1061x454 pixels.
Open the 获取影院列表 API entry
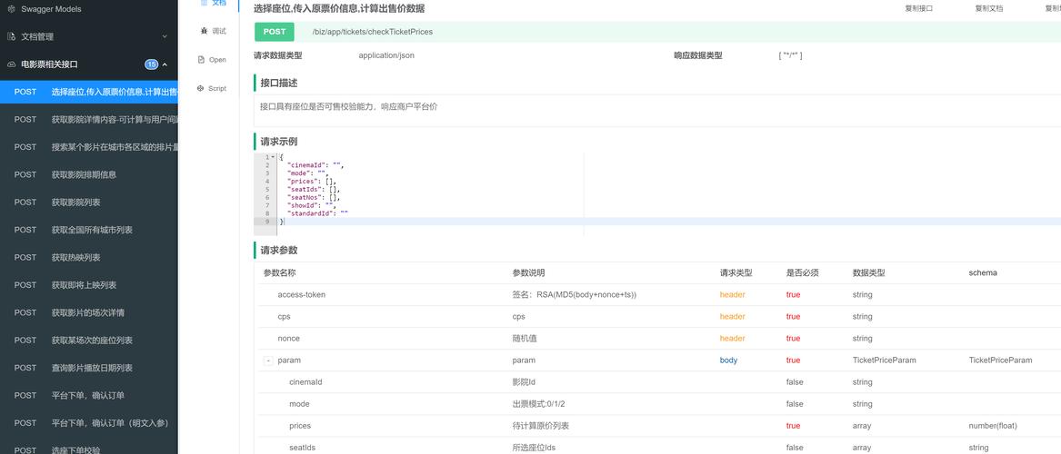(x=88, y=202)
